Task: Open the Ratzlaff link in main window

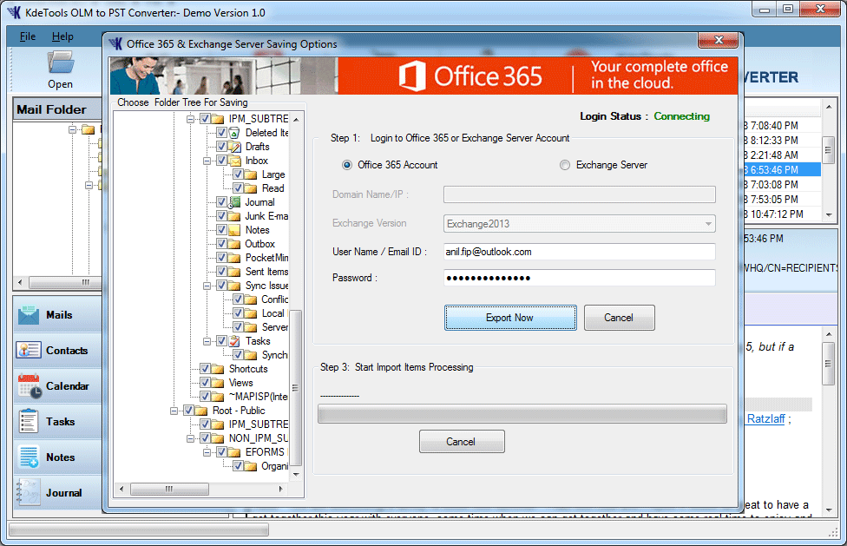Action: [x=766, y=418]
